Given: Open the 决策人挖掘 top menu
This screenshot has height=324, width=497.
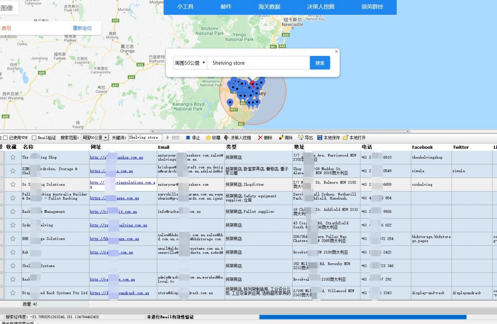Looking at the screenshot, I should (x=321, y=7).
